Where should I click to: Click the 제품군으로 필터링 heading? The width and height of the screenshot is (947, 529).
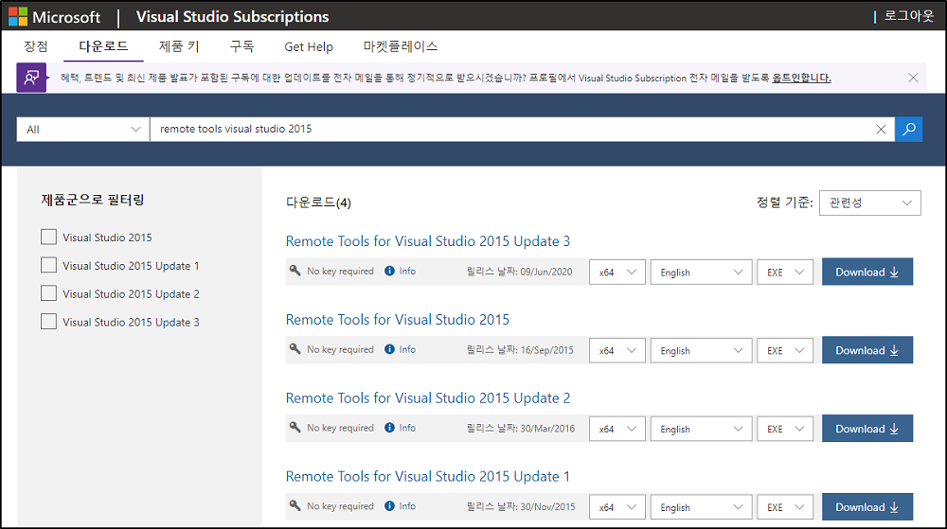coord(93,200)
